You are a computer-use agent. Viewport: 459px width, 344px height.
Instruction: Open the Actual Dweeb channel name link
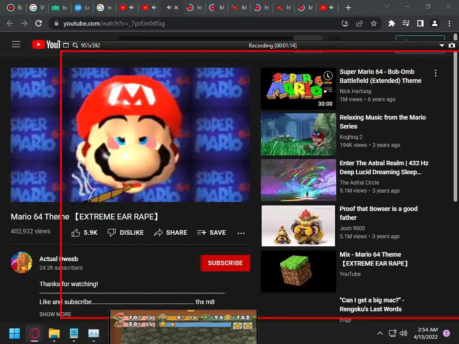click(x=59, y=259)
